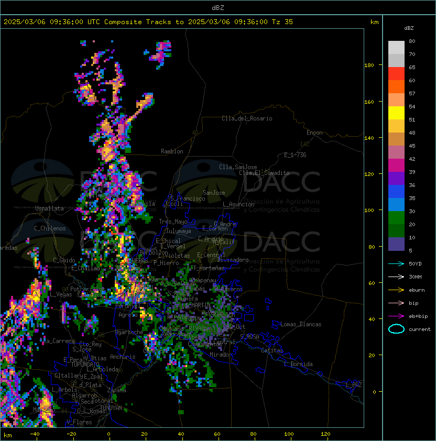The height and width of the screenshot is (441, 436).
Task: Click the pink bip arrow symbol
Action: (396, 303)
